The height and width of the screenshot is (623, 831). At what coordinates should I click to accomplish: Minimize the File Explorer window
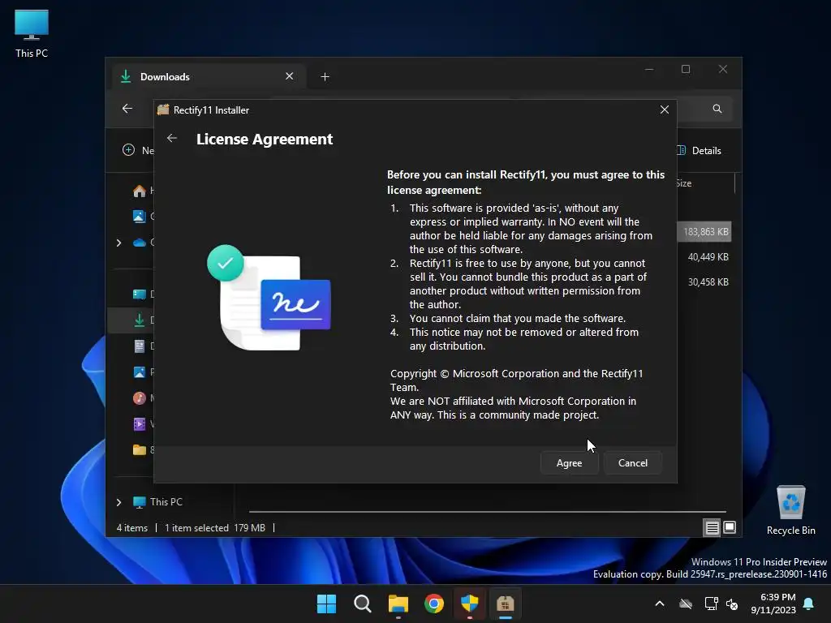649,70
